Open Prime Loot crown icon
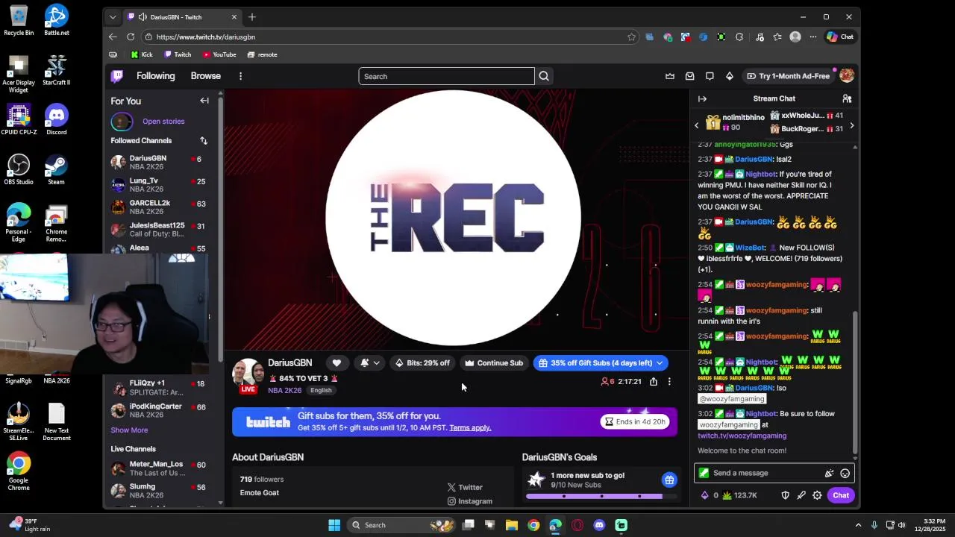 pyautogui.click(x=670, y=76)
